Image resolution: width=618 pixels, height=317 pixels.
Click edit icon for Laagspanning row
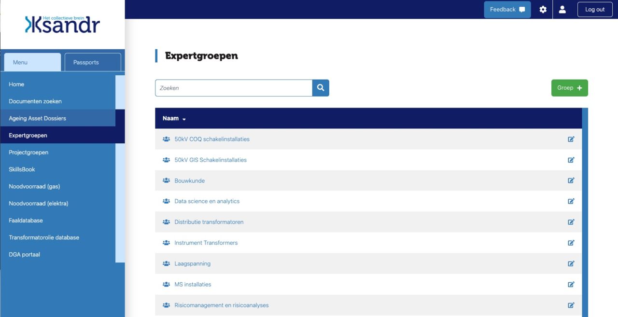[571, 263]
